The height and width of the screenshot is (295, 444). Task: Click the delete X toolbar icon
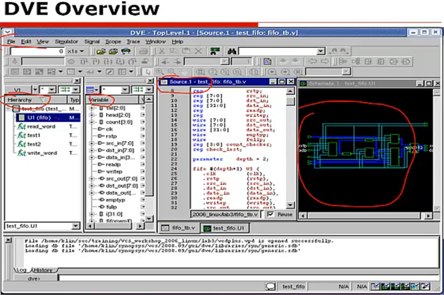click(198, 51)
